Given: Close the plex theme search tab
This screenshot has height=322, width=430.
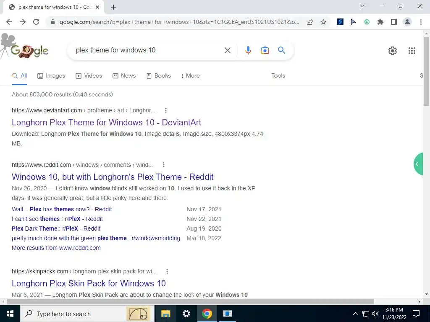Looking at the screenshot, I should pos(97,7).
